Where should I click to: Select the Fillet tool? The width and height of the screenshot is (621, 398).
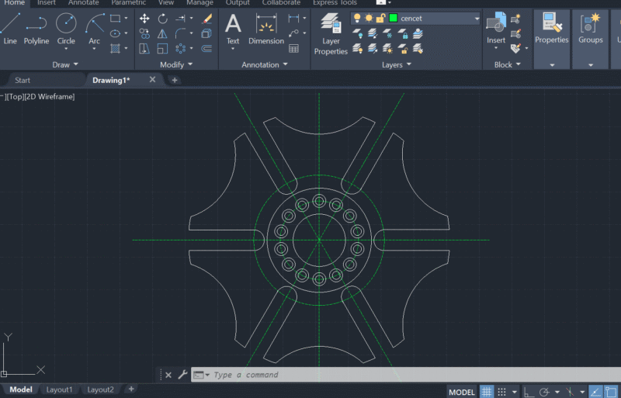[180, 33]
